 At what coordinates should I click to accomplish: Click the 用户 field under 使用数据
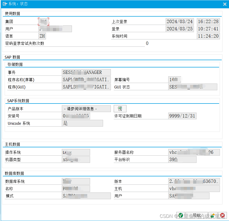(x=55, y=29)
